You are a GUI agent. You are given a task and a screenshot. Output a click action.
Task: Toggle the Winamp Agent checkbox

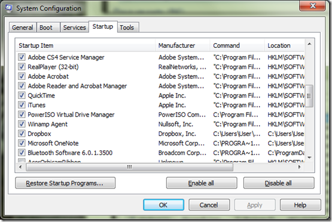pos(22,124)
